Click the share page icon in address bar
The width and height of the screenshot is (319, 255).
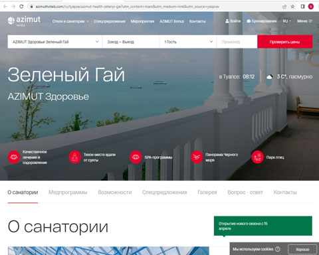[284, 7]
